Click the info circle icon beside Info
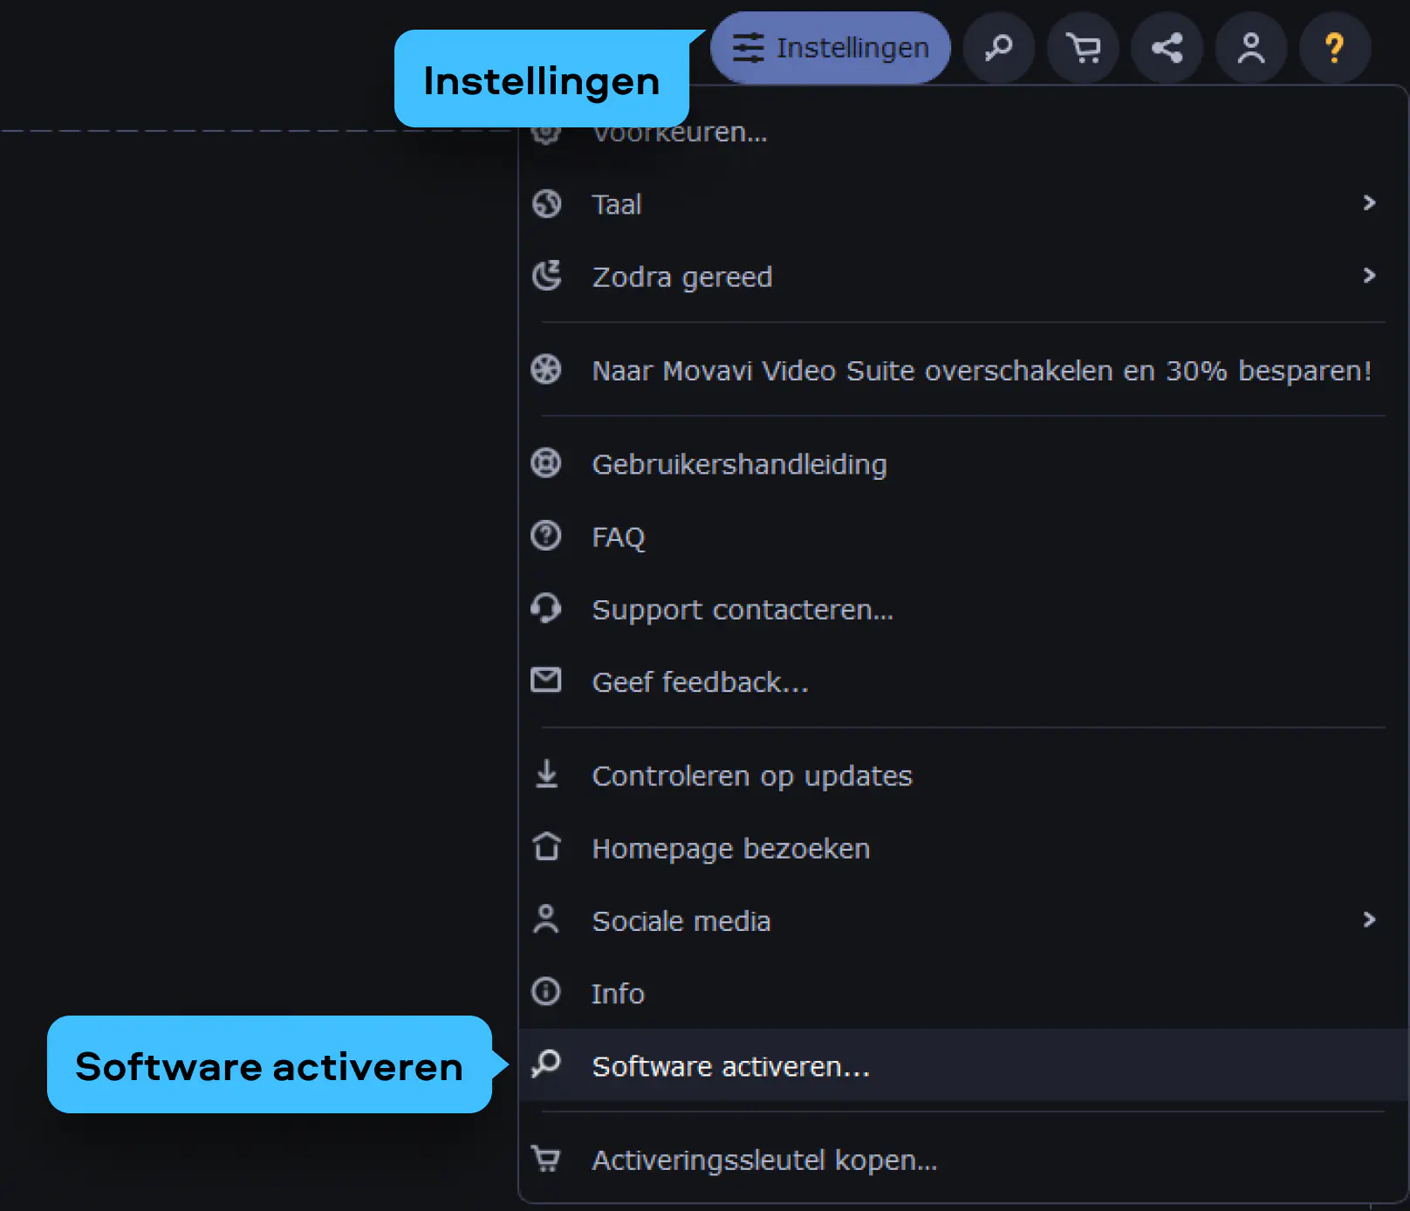The height and width of the screenshot is (1211, 1410). coord(546,991)
